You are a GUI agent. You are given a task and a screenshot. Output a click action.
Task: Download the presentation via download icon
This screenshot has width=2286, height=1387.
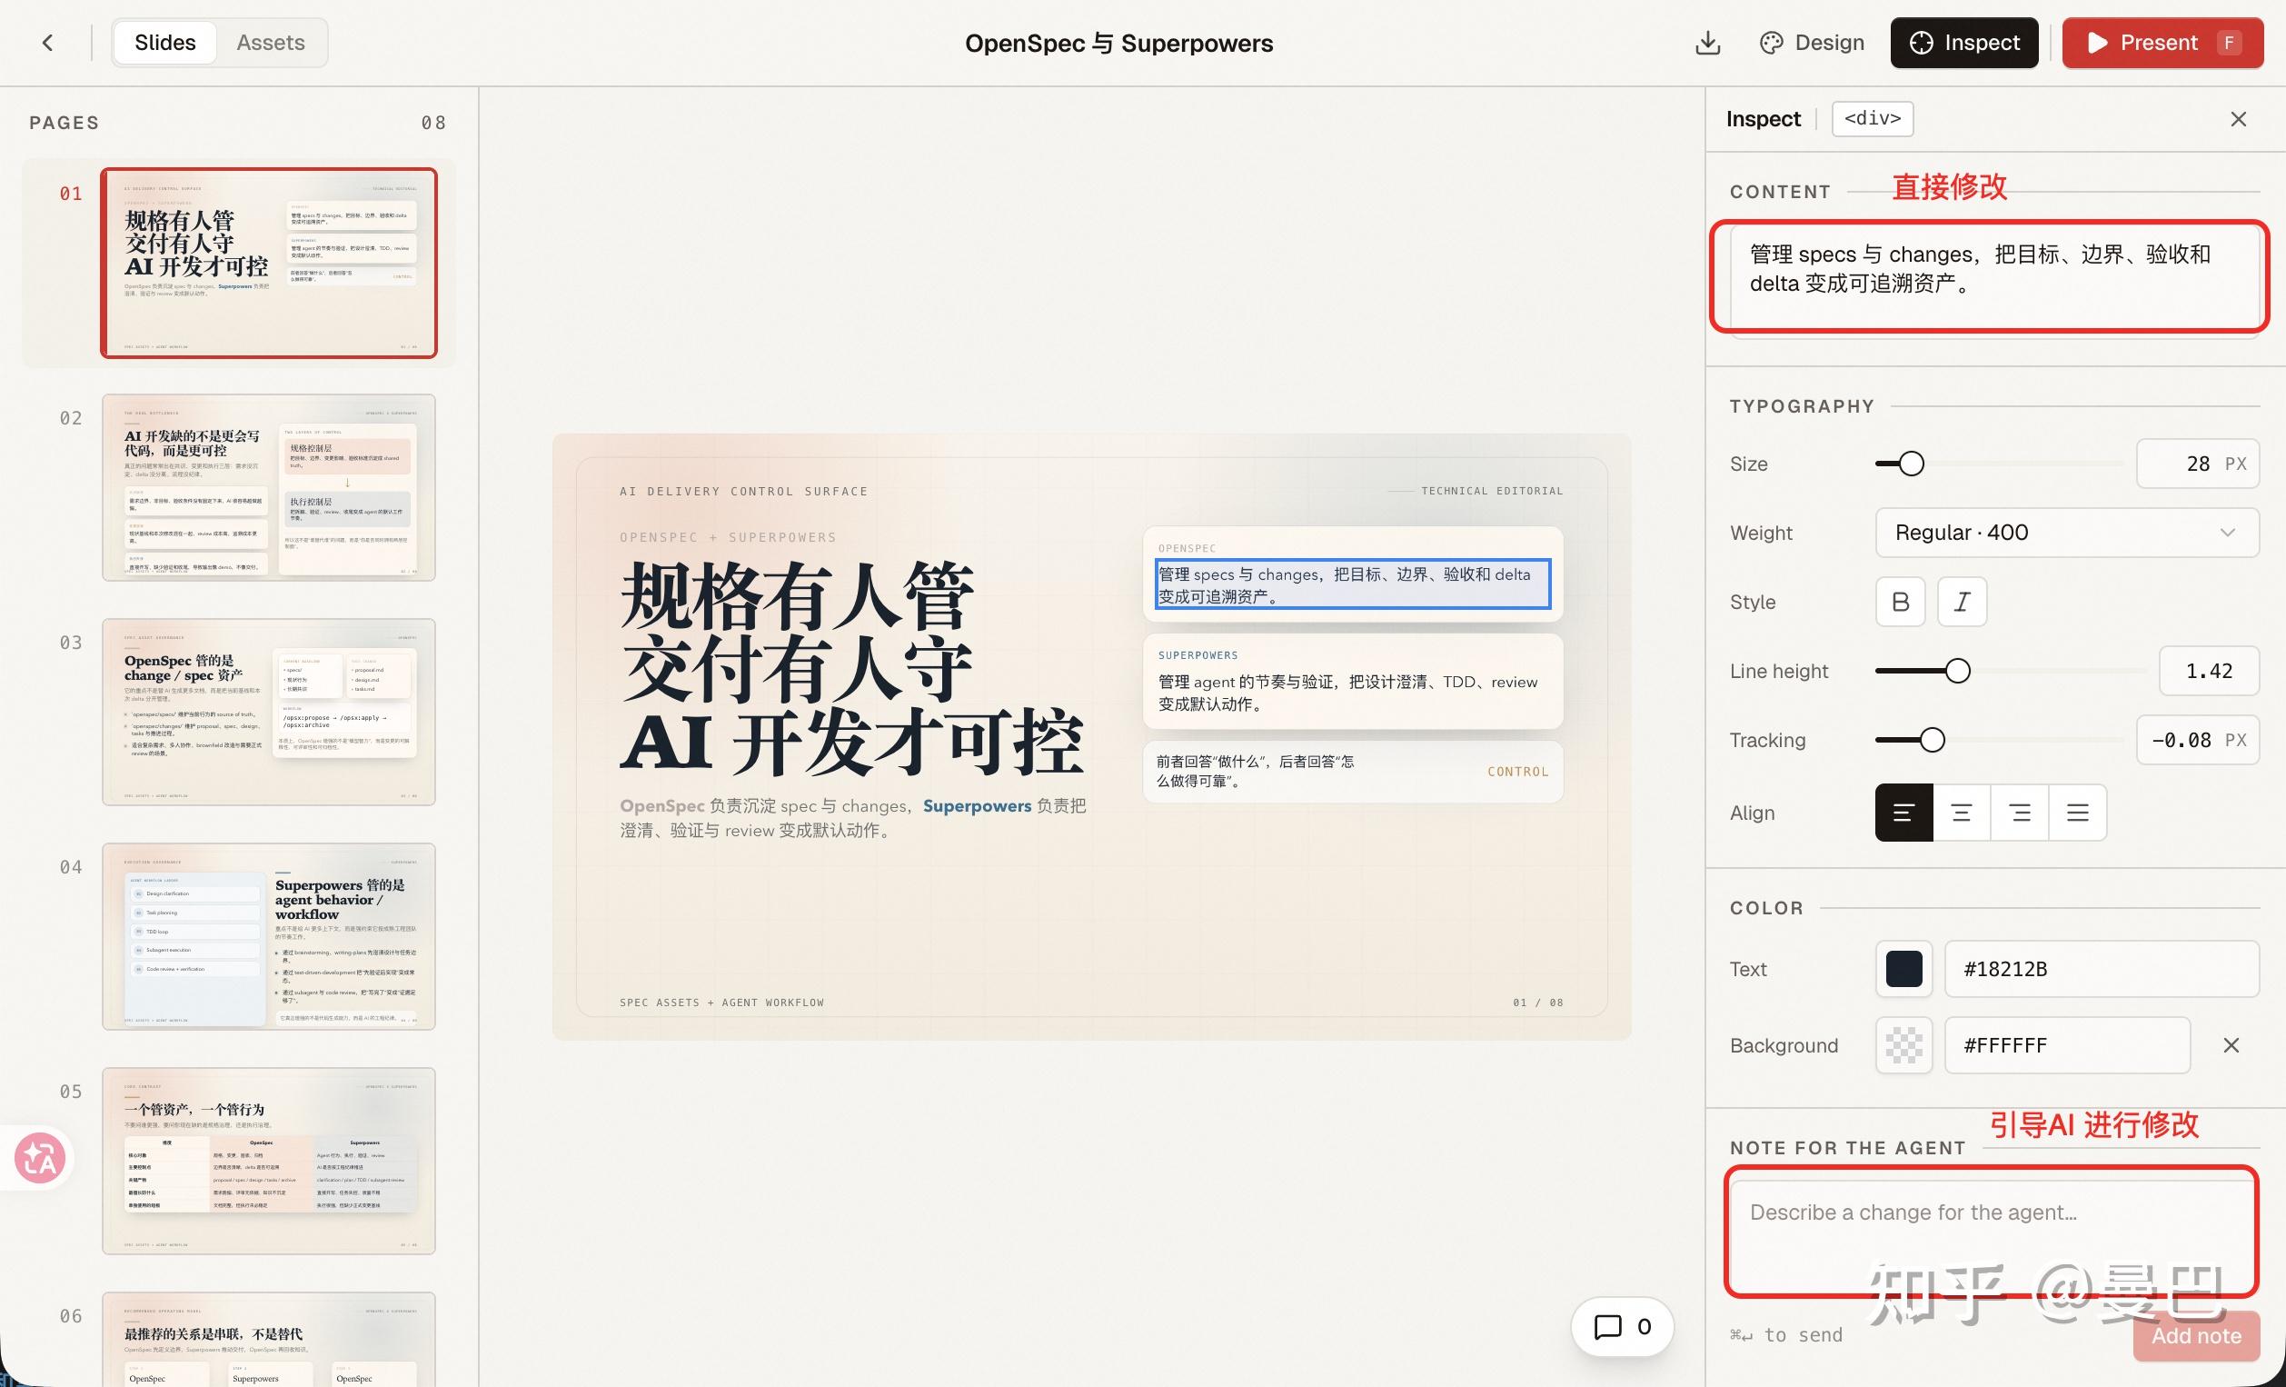1707,43
